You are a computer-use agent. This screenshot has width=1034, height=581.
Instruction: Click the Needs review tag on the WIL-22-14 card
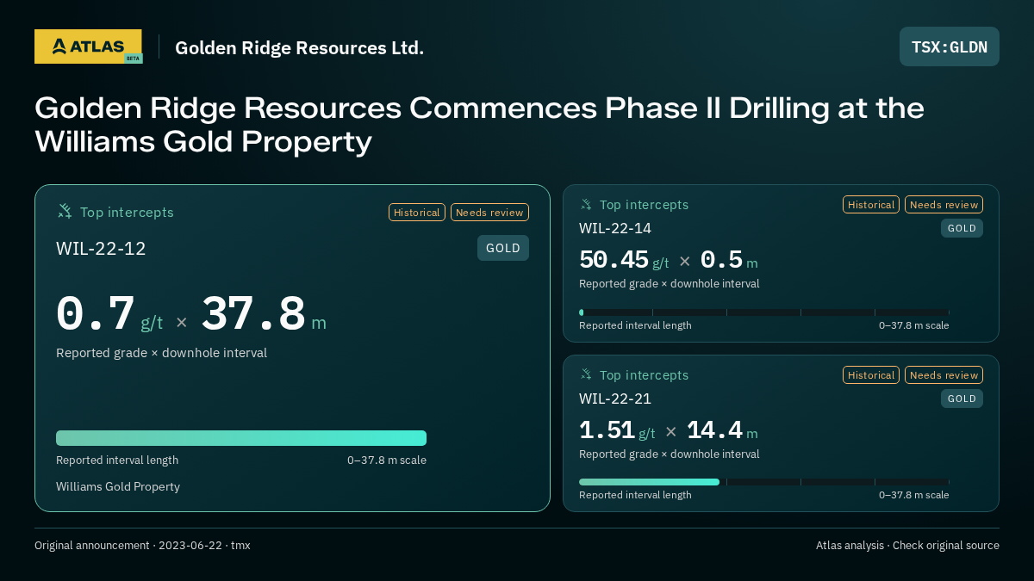tap(944, 205)
